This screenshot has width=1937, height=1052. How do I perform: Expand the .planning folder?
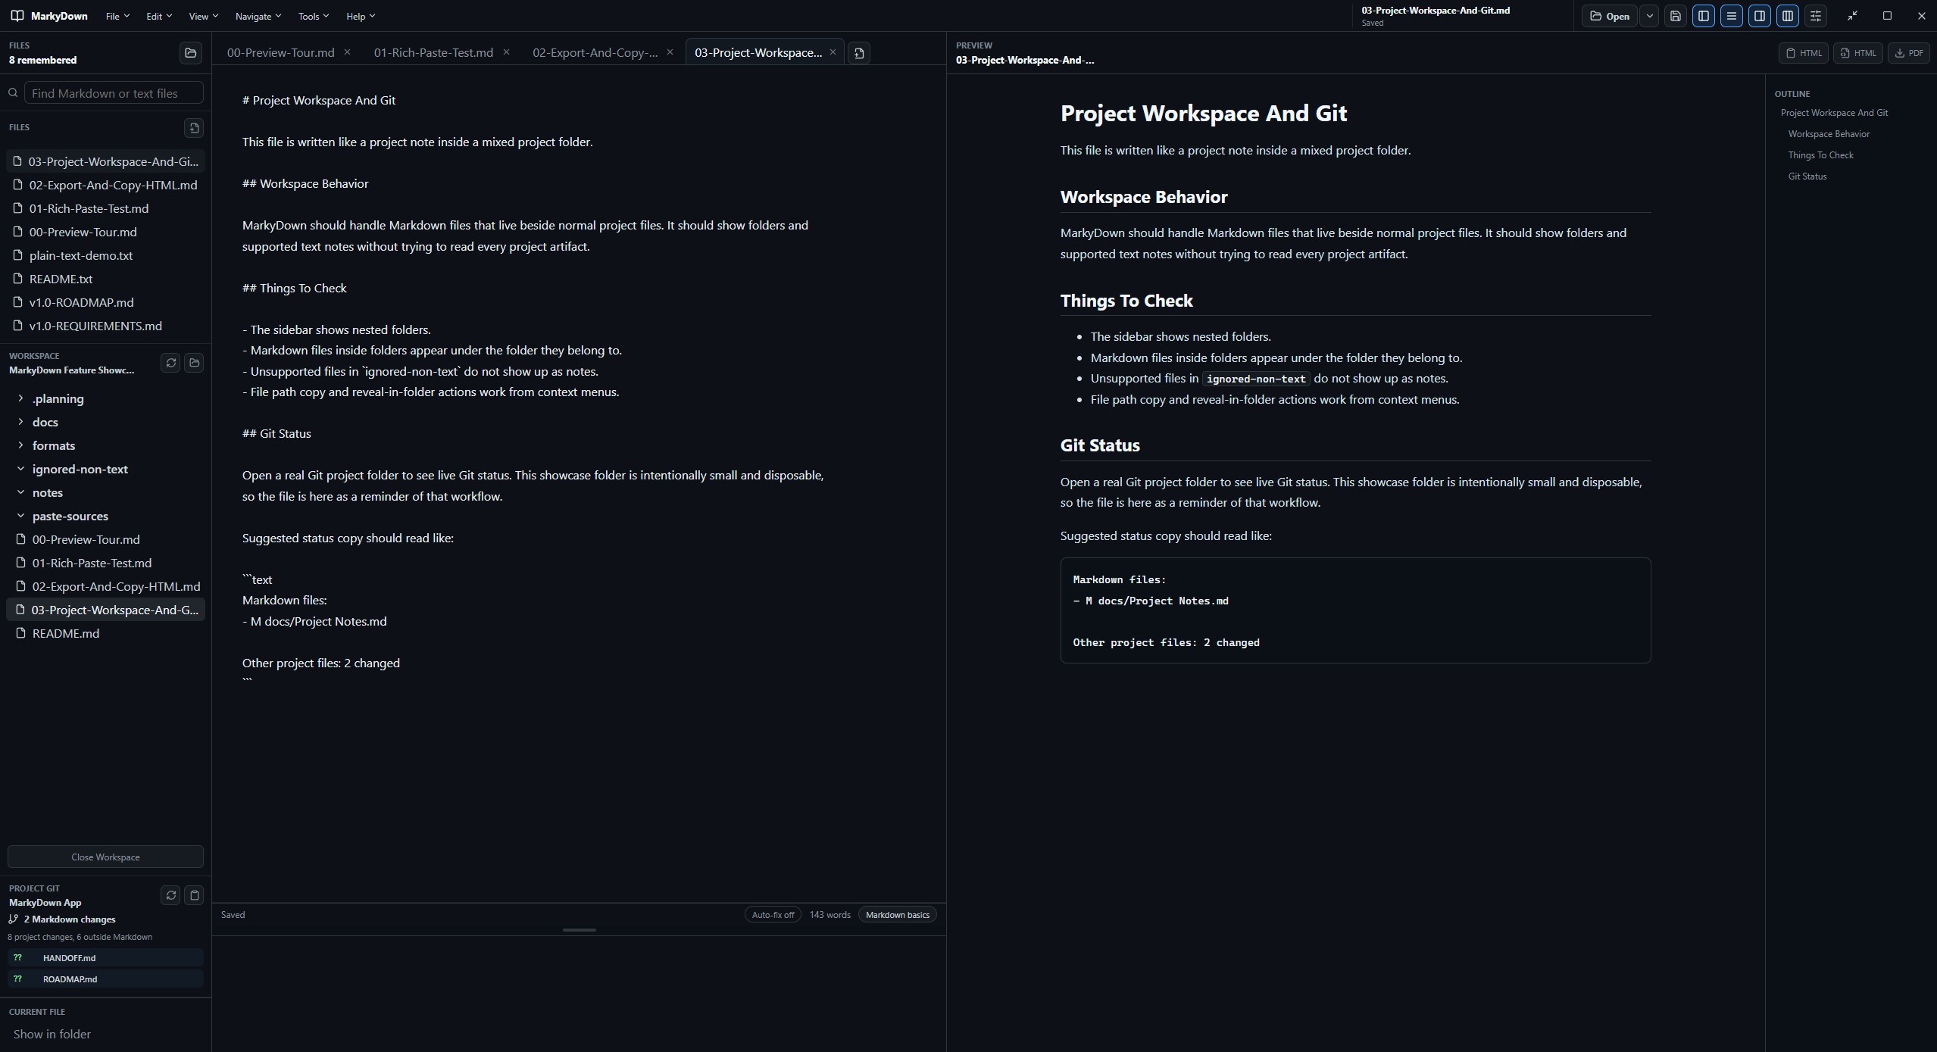[x=21, y=398]
